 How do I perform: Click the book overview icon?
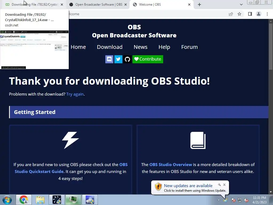click(x=198, y=140)
